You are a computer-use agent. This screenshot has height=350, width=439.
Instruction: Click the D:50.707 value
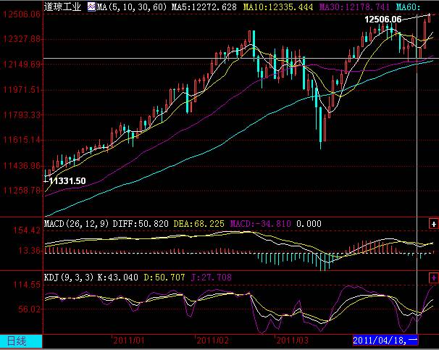click(164, 278)
